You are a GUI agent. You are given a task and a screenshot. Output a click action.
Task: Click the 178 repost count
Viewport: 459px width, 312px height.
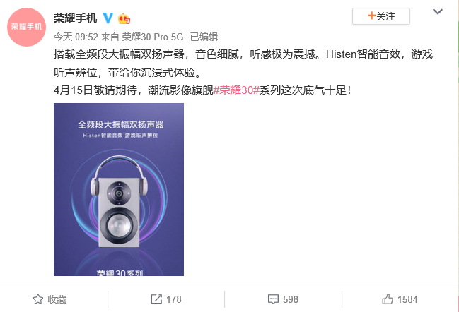pyautogui.click(x=174, y=299)
